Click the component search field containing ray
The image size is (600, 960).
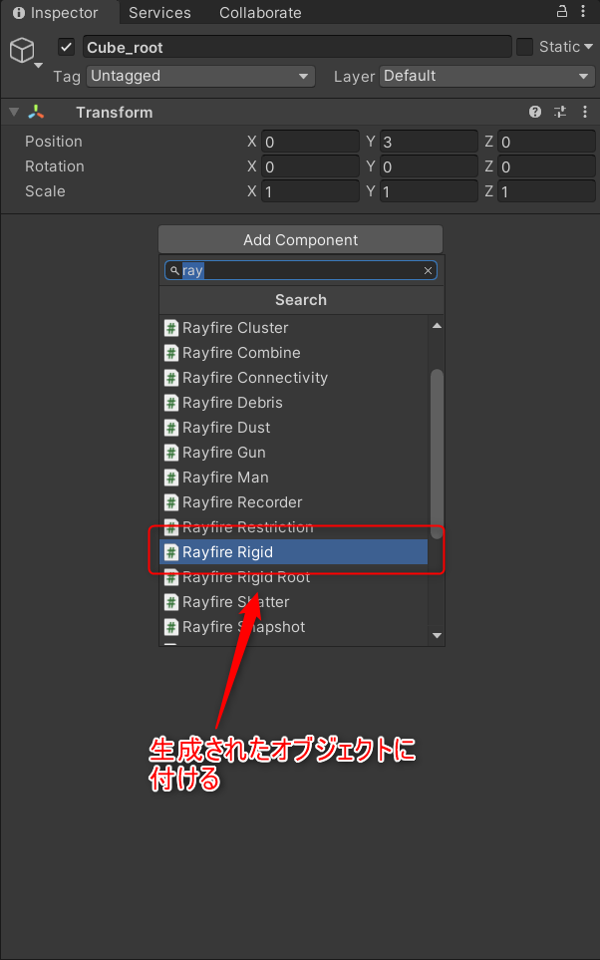pyautogui.click(x=300, y=270)
